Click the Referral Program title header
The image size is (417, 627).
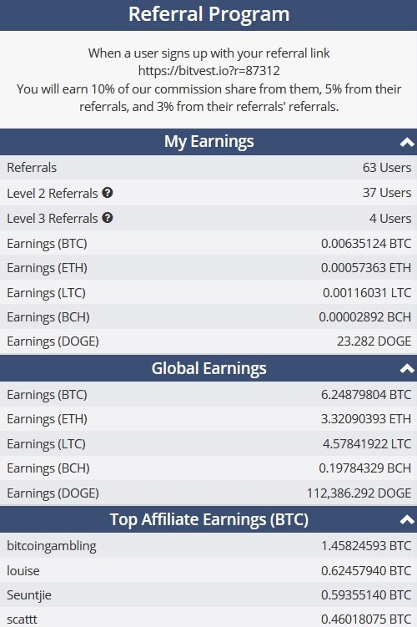coord(208,14)
